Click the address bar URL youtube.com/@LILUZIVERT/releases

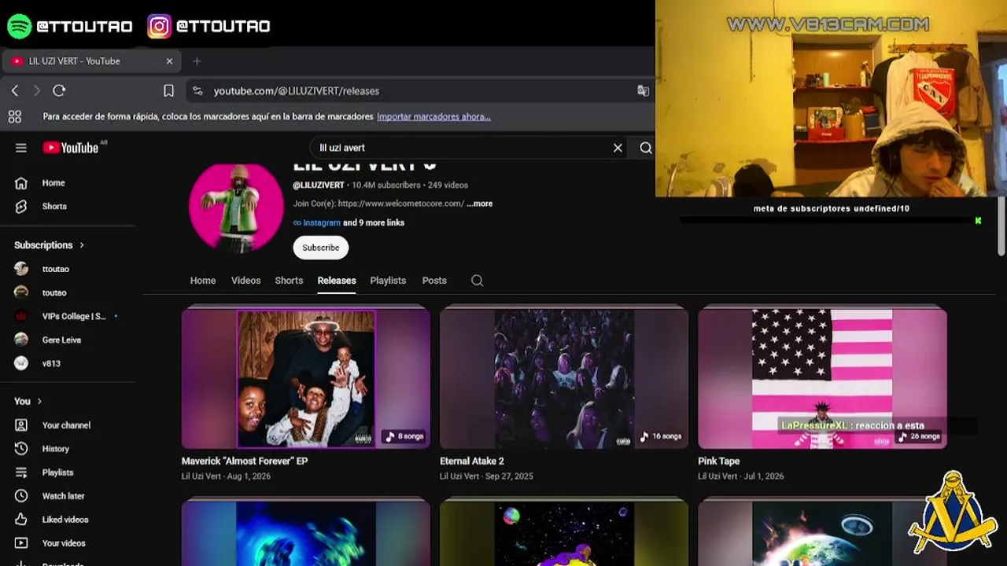(297, 91)
